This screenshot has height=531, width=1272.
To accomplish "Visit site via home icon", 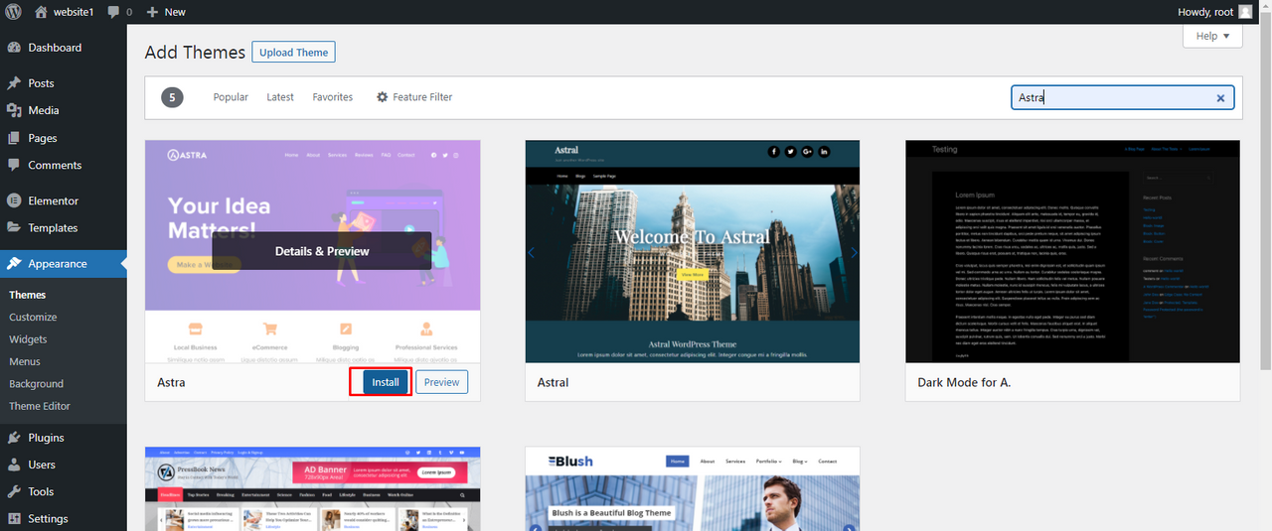I will coord(41,12).
